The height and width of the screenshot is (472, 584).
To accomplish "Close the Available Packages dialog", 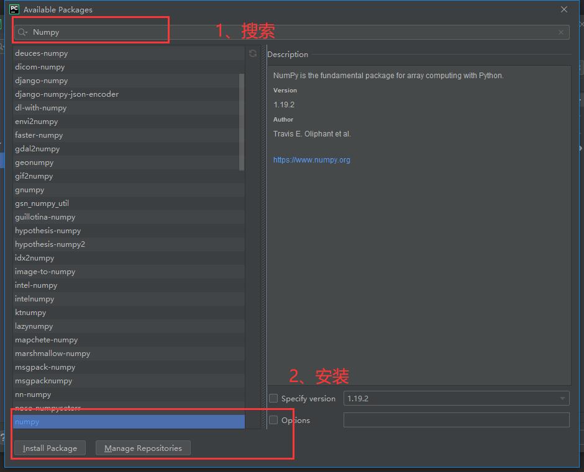I will pos(564,9).
